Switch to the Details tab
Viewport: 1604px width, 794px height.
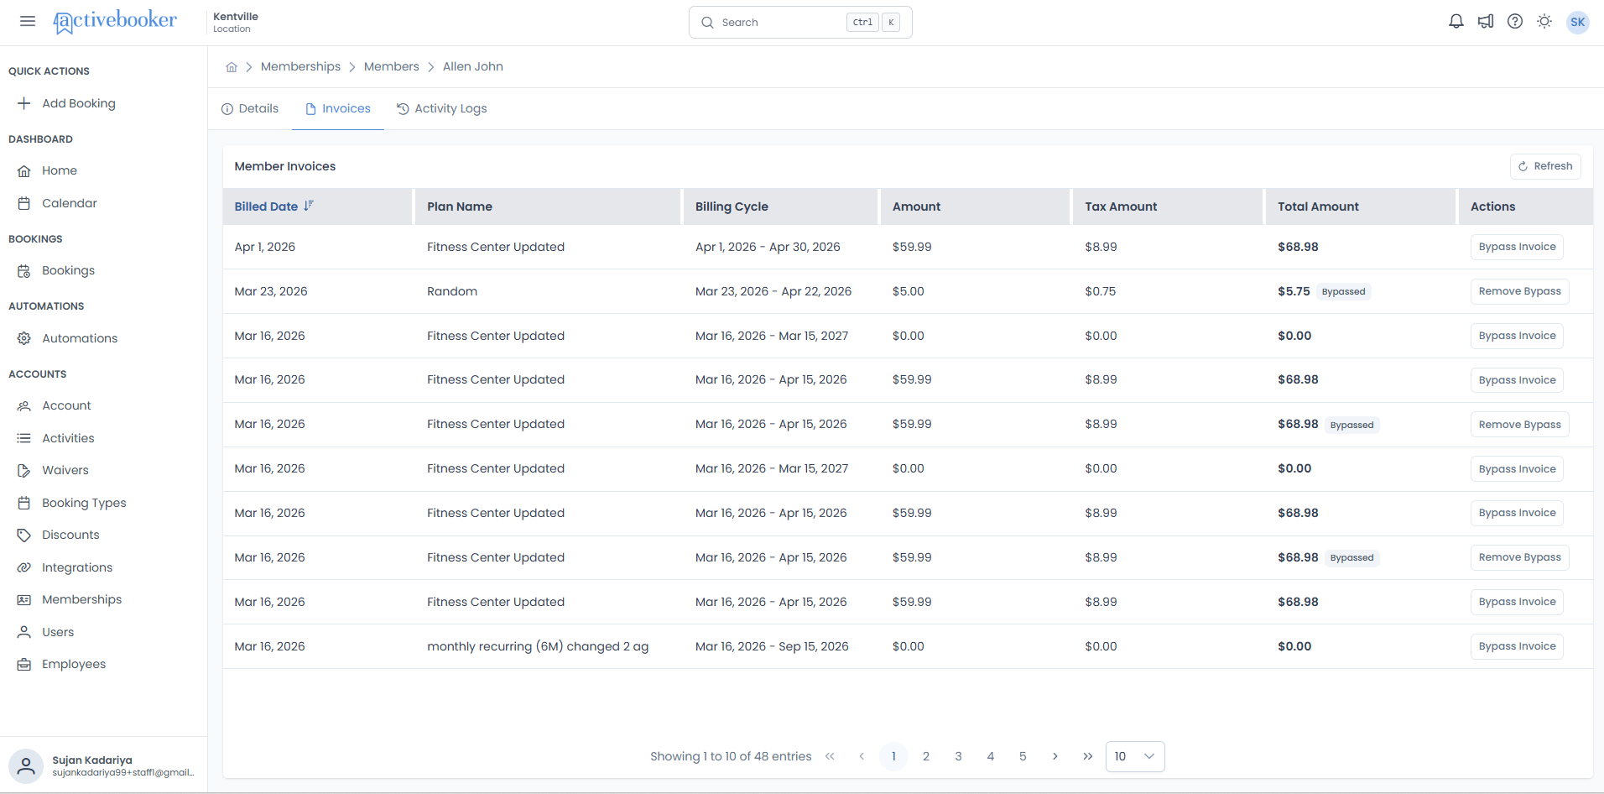point(250,108)
